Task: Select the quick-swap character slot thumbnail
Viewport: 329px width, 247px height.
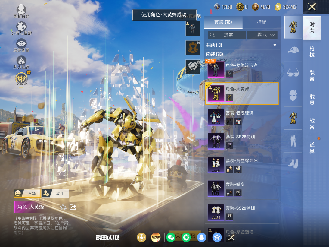Action: [193, 29]
